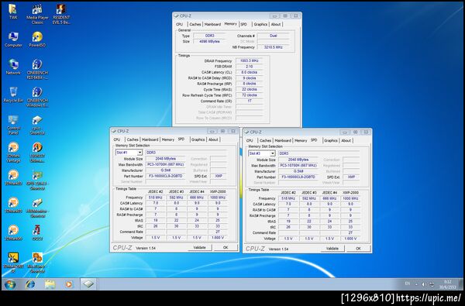This screenshot has width=465, height=306.
Task: Open the TWK folder on the desktop
Action: tap(12, 12)
